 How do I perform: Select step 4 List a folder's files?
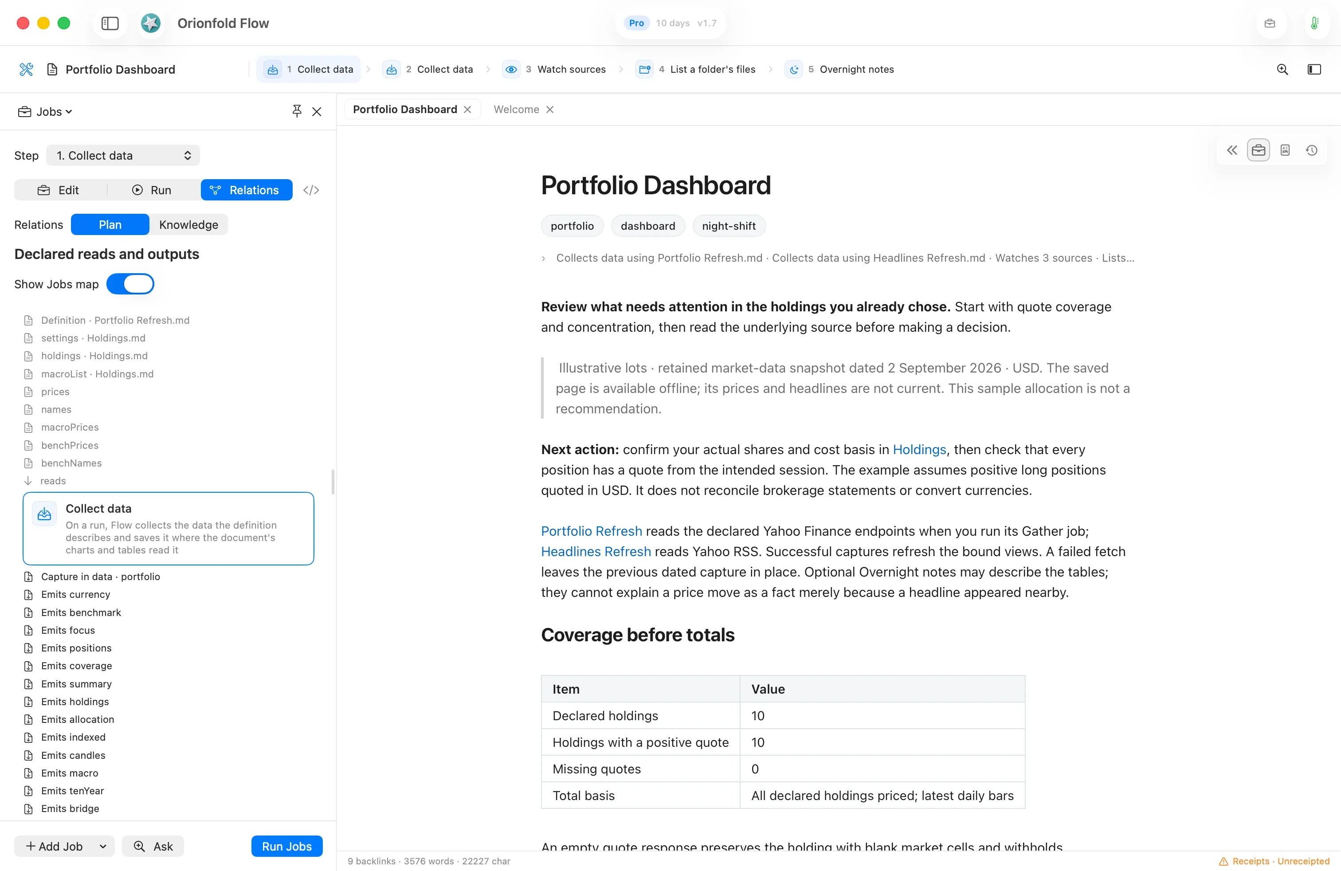[x=696, y=69]
